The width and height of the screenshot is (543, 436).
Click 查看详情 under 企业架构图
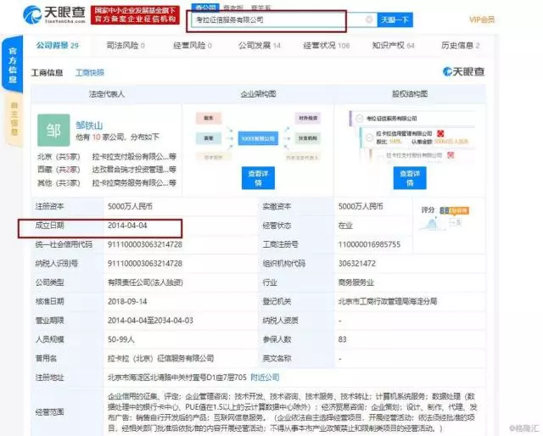click(x=259, y=177)
